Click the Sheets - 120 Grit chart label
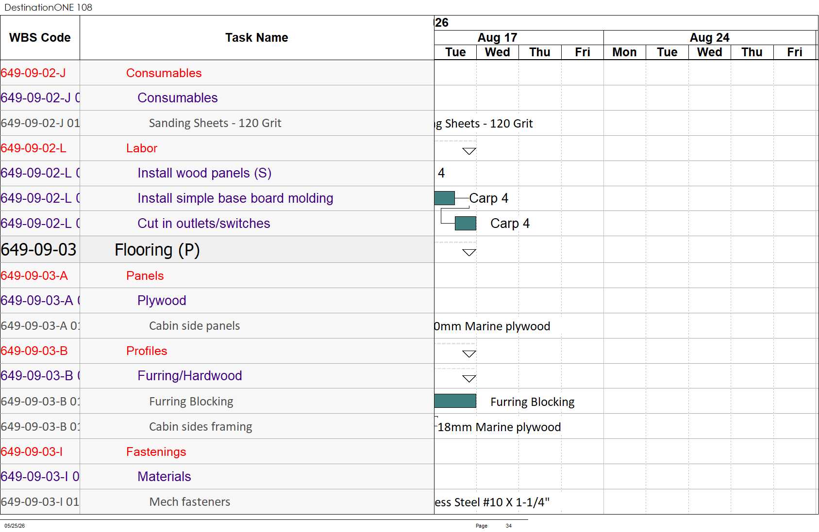Image resolution: width=819 pixels, height=532 pixels. tap(484, 124)
